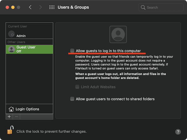The width and height of the screenshot is (187, 140).
Task: Check Allow guest users to connect to shared folders
Action: pos(72,99)
